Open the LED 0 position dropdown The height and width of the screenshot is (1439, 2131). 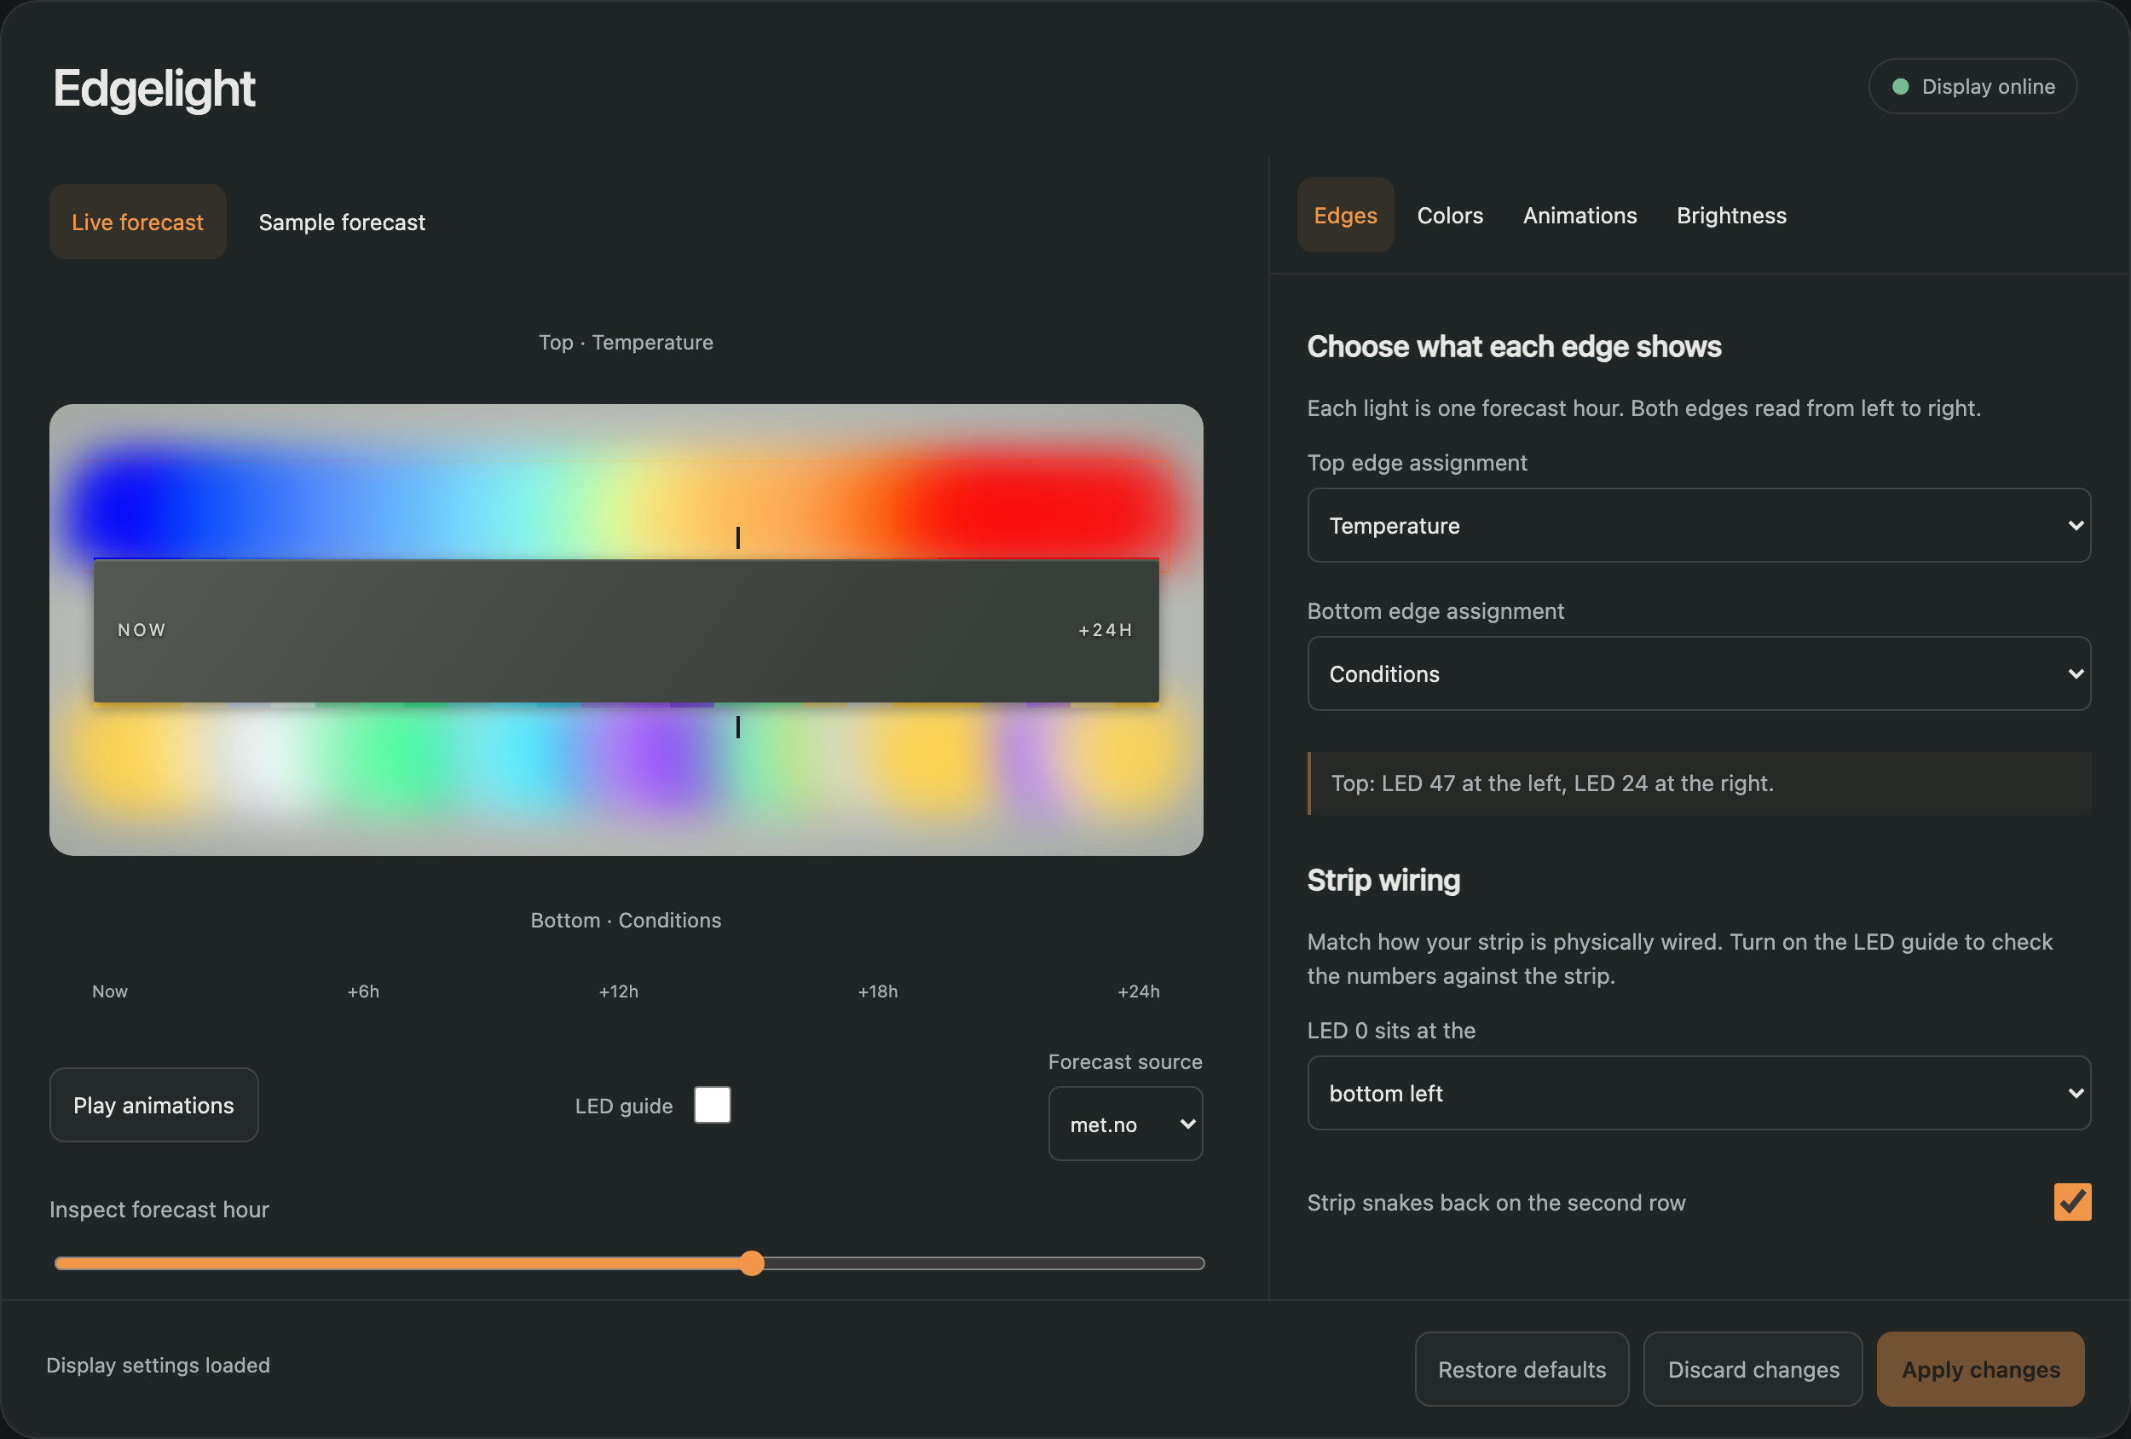1698,1093
